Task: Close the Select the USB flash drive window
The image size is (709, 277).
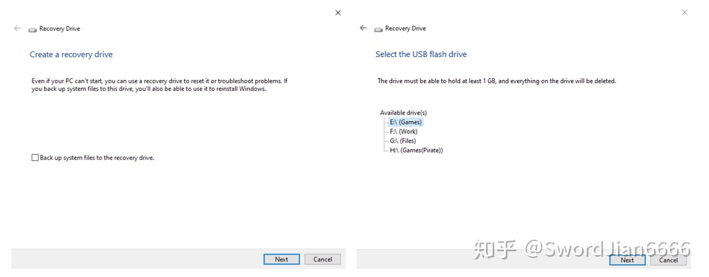Action: coord(684,12)
